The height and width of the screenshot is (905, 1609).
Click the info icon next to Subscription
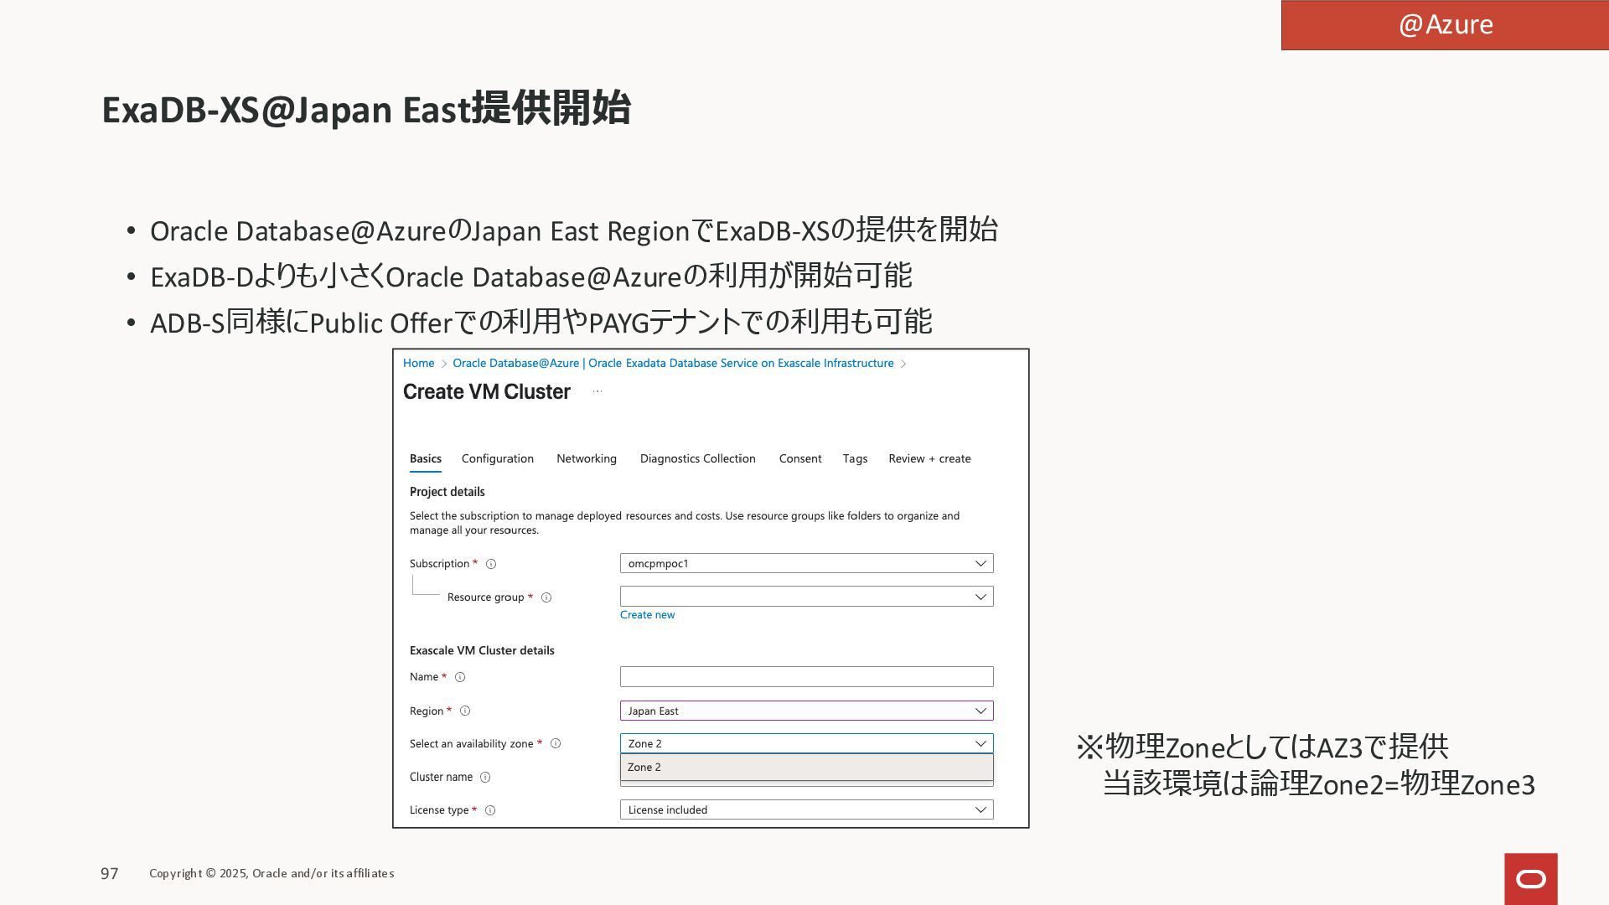[x=491, y=564]
